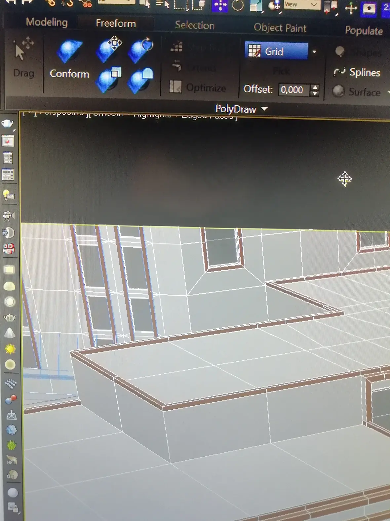Activate the Select and Rotate tool

pyautogui.click(x=238, y=6)
